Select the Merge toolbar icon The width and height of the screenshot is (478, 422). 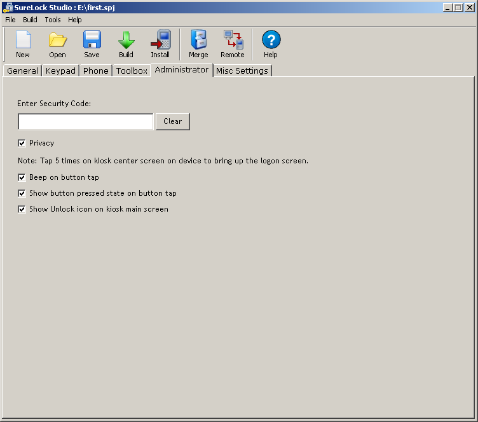tap(198, 44)
